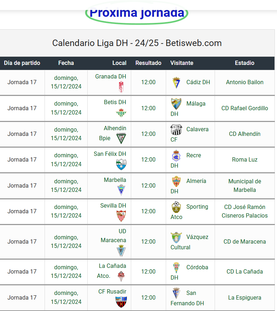Open the Almería DH crest
This screenshot has width=277, height=311.
(x=176, y=181)
